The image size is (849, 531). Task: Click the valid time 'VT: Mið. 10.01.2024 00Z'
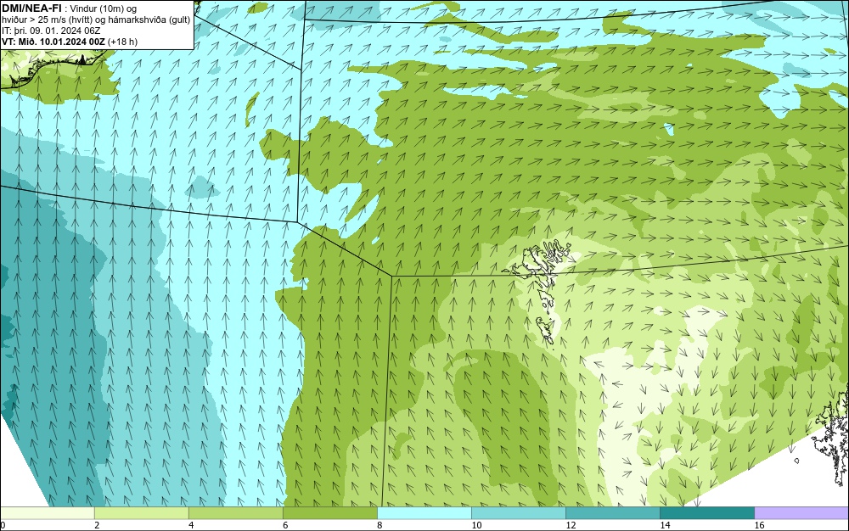click(54, 42)
